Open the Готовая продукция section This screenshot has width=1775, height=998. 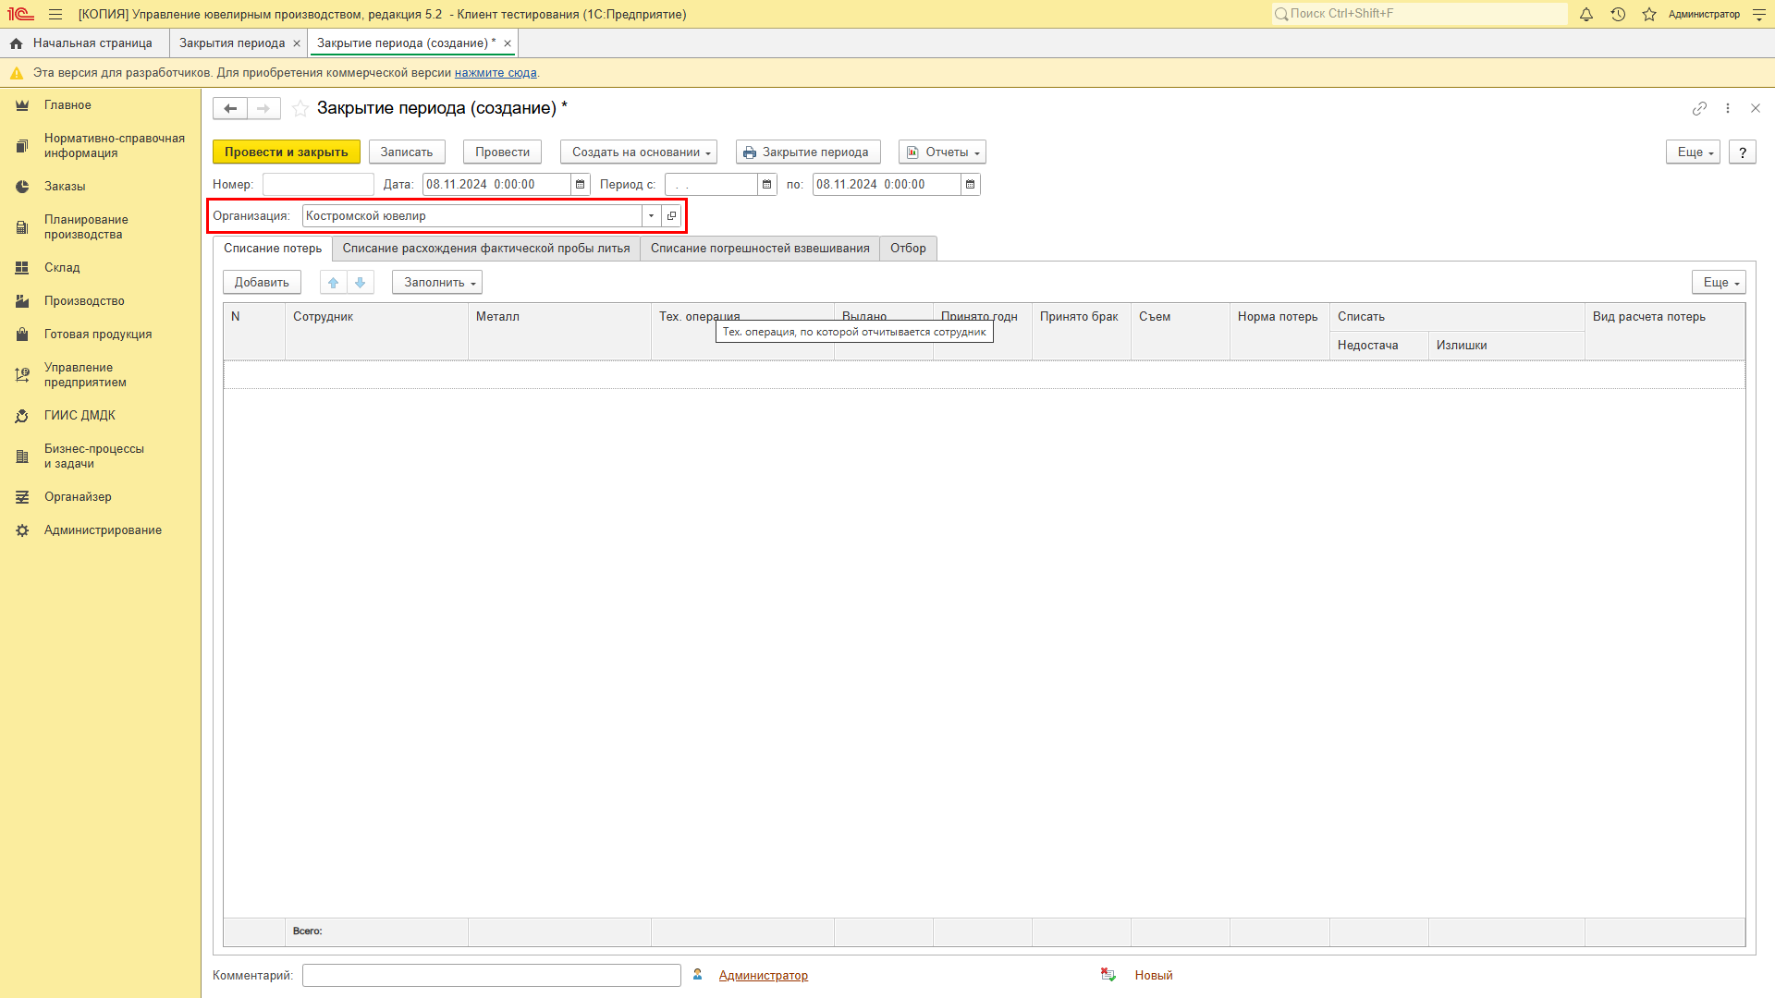pos(100,335)
